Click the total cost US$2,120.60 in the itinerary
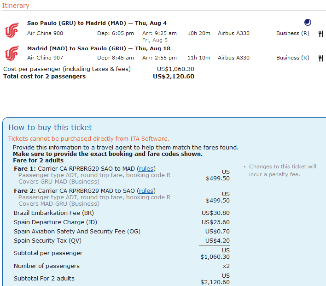This screenshot has width=326, height=286. pyautogui.click(x=173, y=76)
